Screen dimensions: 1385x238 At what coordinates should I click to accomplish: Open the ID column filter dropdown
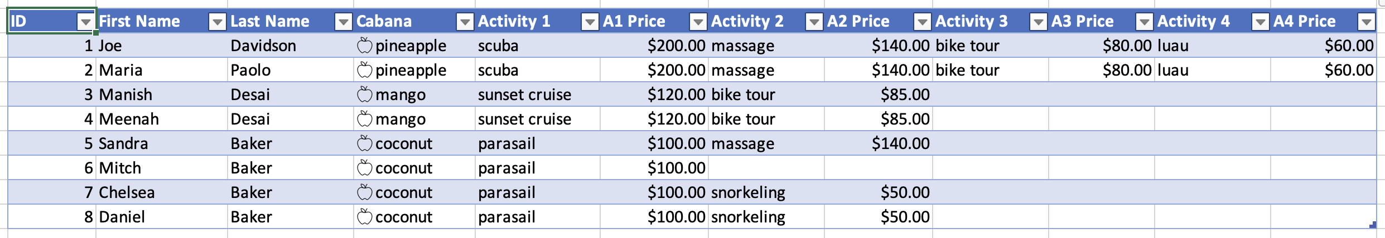coord(85,22)
